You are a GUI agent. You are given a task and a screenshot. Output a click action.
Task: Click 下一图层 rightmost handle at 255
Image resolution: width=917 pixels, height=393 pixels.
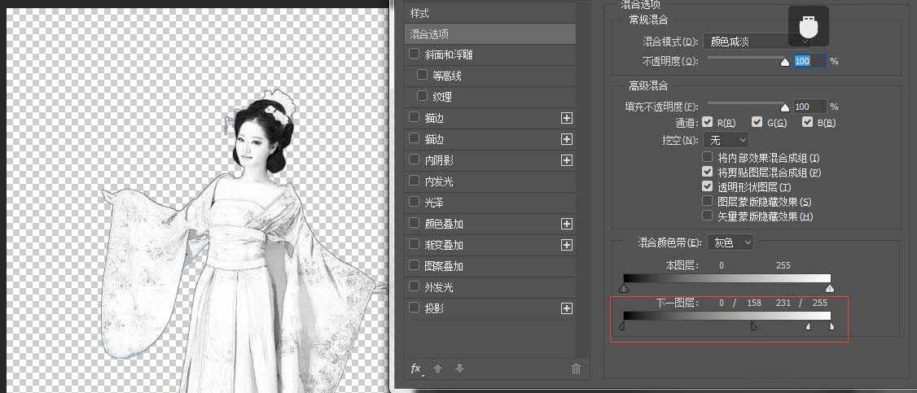pos(831,325)
